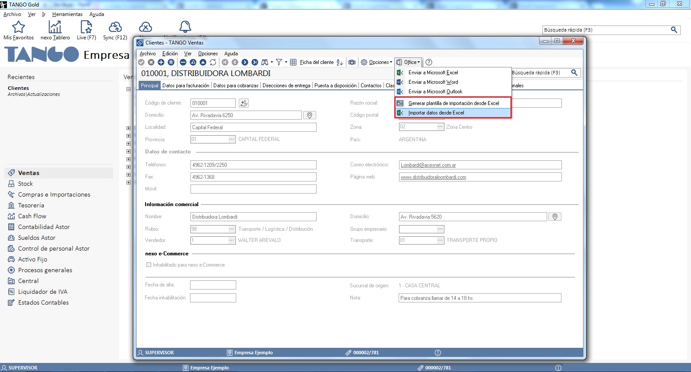Click the Teléfonos input field

coord(253,165)
